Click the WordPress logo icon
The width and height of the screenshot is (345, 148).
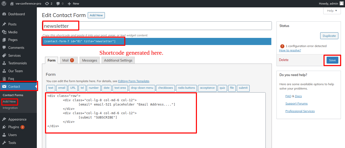[x=4, y=4]
